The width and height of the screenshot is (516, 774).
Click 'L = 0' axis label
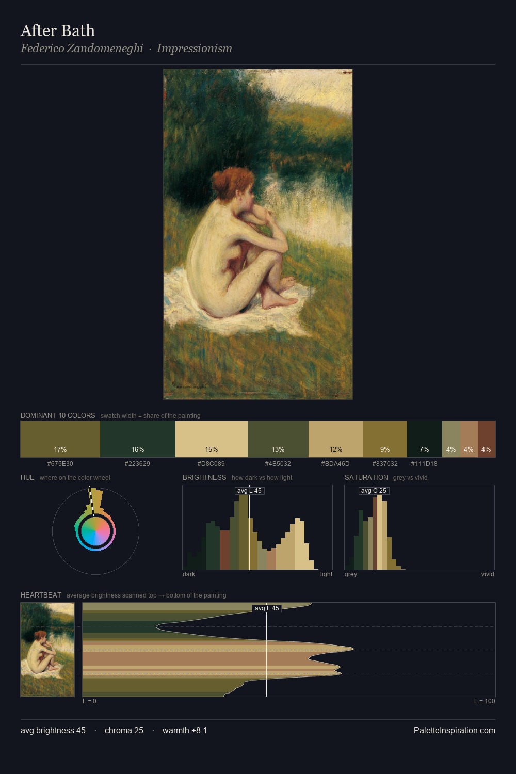tap(89, 701)
